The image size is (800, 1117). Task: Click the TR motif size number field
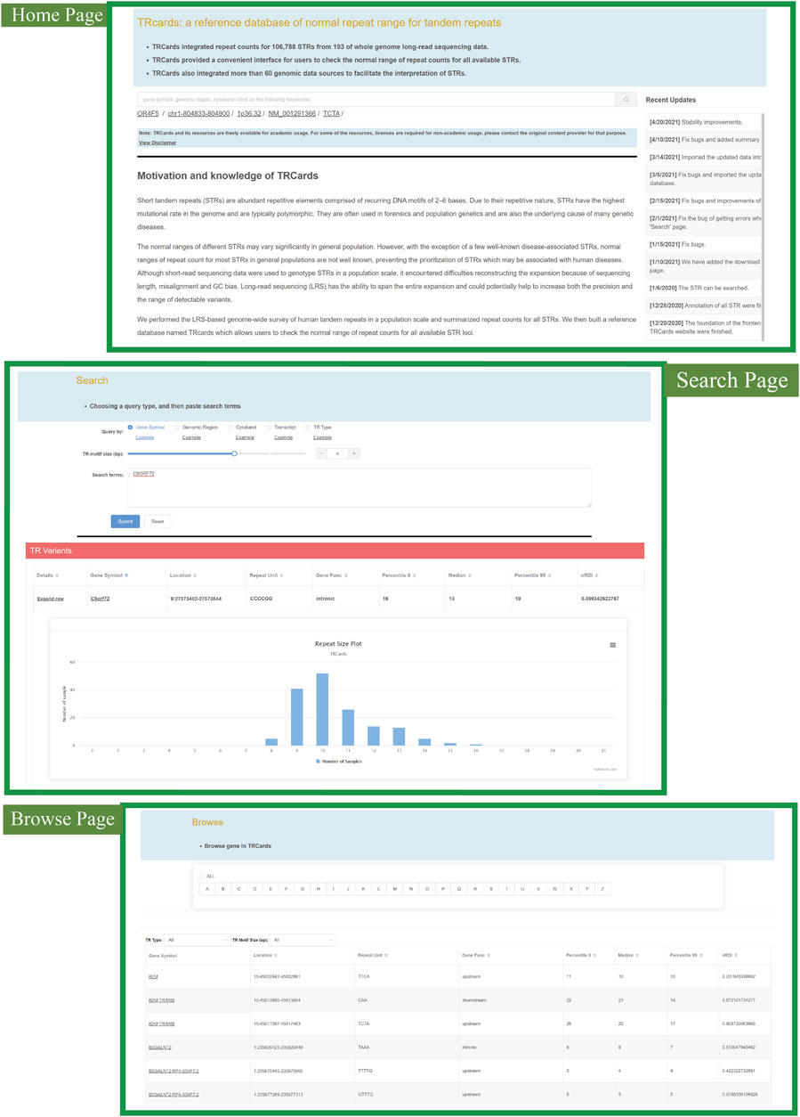(x=337, y=453)
